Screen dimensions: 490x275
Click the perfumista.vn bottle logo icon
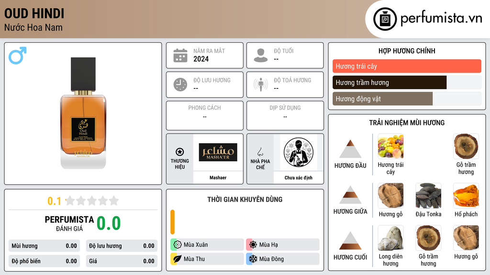coord(385,19)
